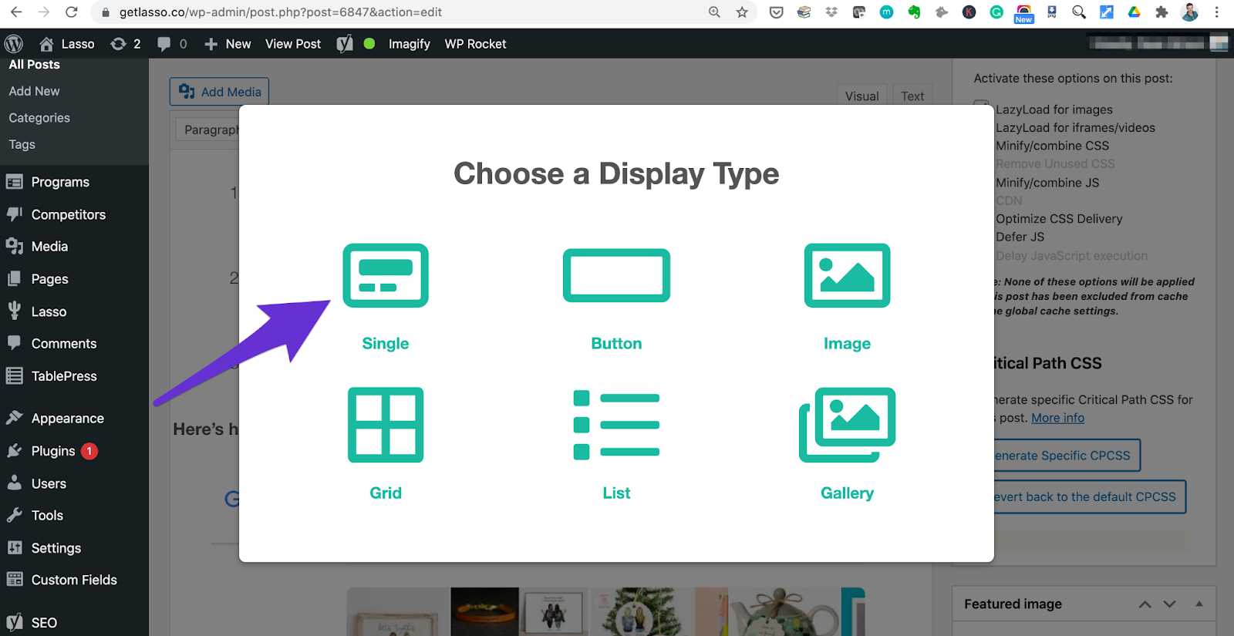Go to Tags submenu
Viewport: 1234px width, 636px height.
22,144
